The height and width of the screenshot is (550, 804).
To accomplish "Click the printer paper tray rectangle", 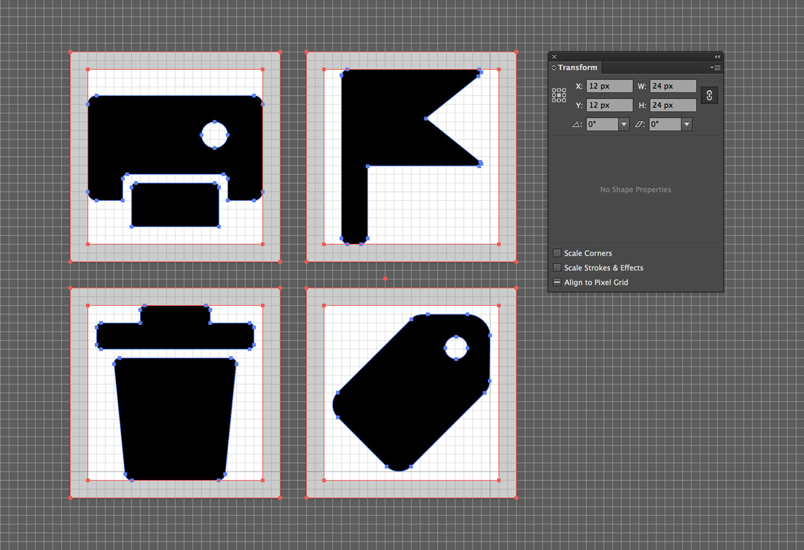I will (175, 205).
